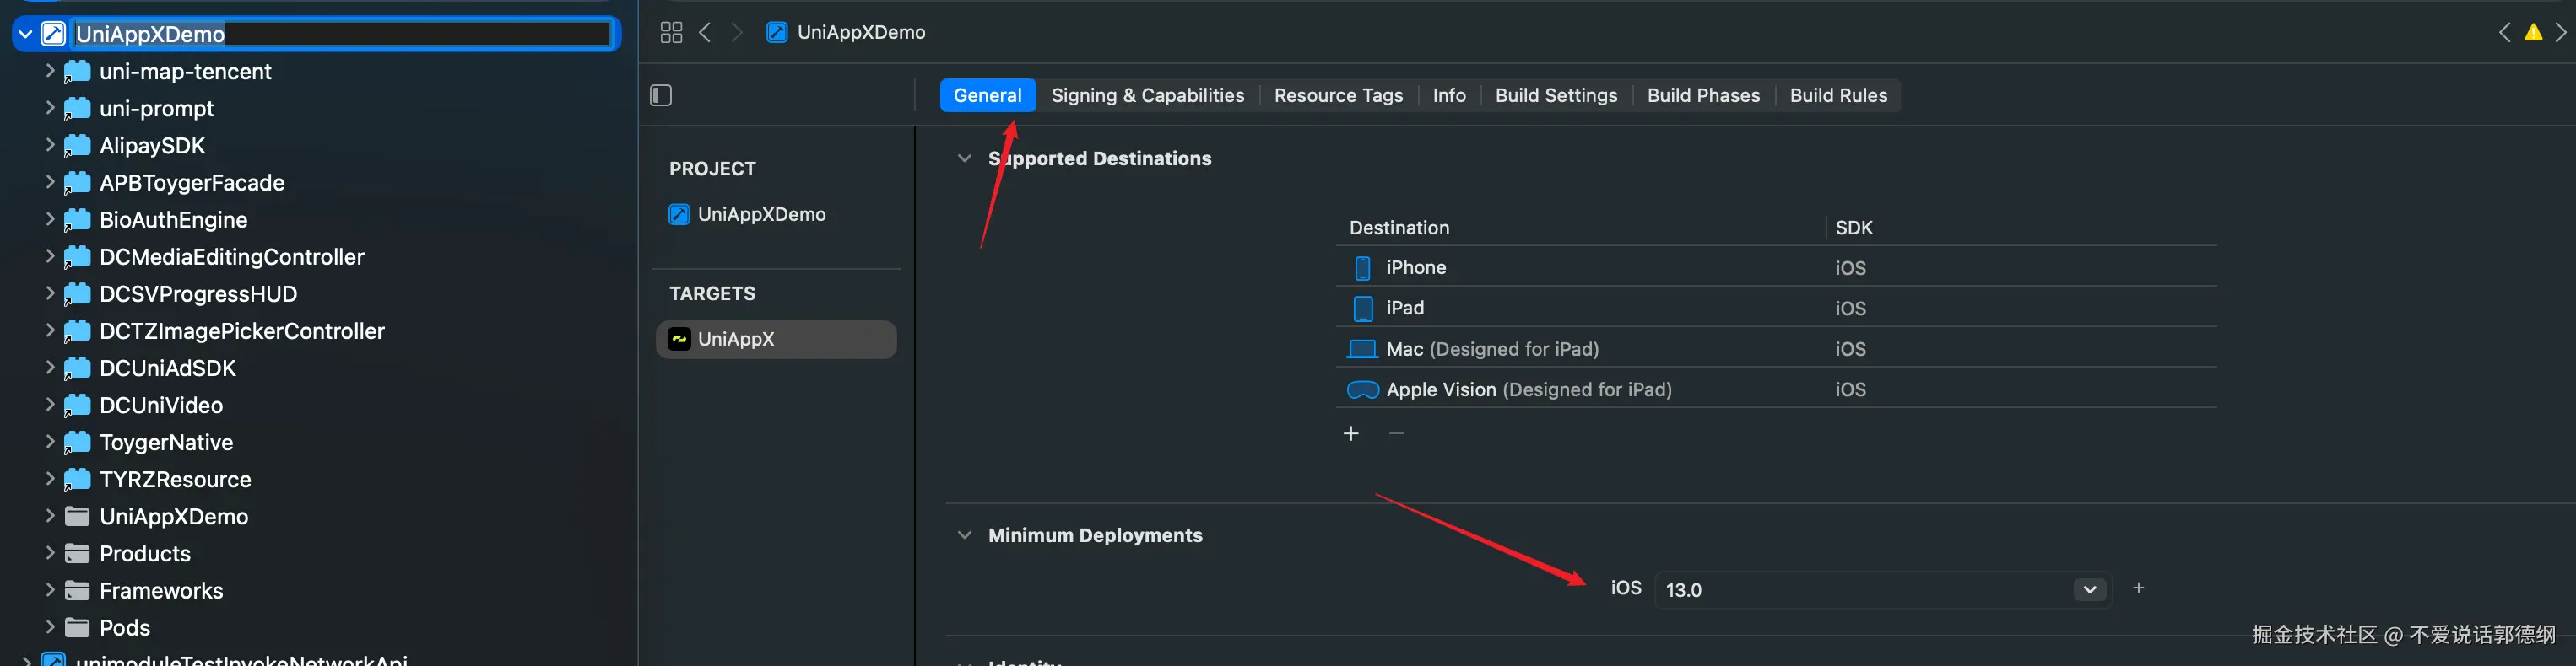
Task: Remove the selected destination with minus
Action: pos(1397,433)
